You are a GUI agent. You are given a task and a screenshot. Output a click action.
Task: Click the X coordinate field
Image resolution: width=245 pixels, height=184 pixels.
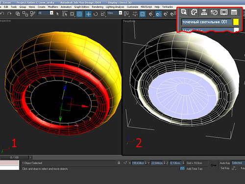pos(138,163)
